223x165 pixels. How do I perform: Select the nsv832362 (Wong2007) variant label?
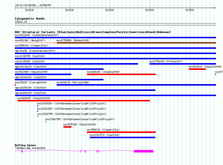[x=30, y=40]
